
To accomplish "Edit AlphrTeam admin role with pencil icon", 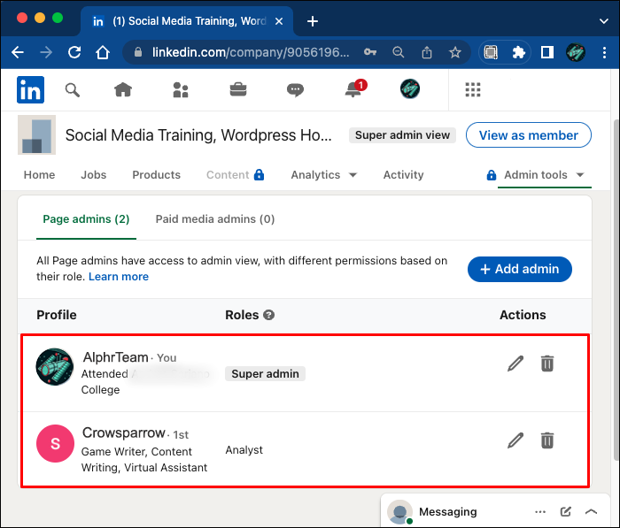I will tap(515, 363).
